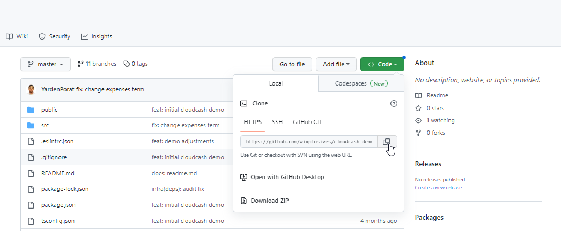Open the Wiki tab
Viewport: 561px width, 231px height.
pyautogui.click(x=17, y=36)
